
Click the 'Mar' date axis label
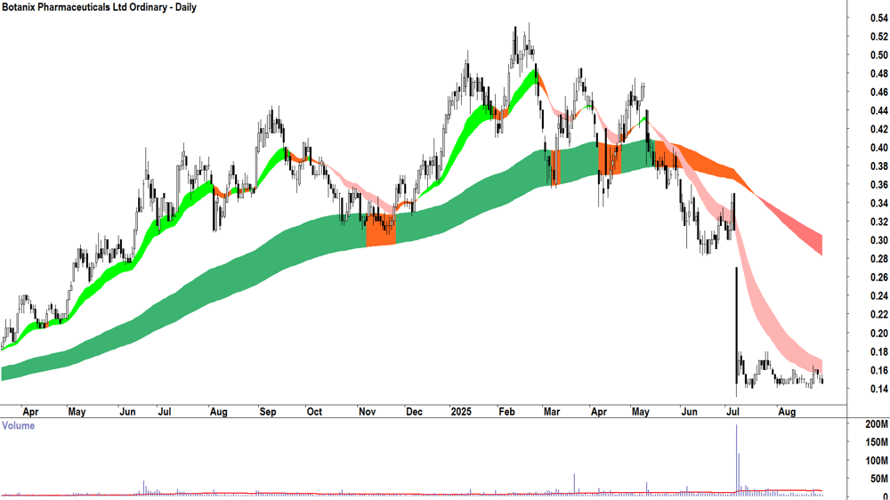click(551, 412)
